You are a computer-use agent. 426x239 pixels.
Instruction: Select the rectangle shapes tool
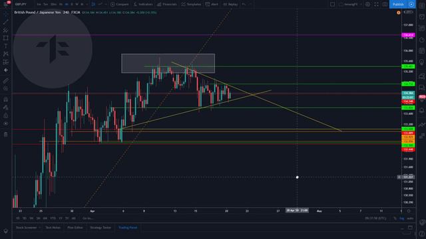5,38
